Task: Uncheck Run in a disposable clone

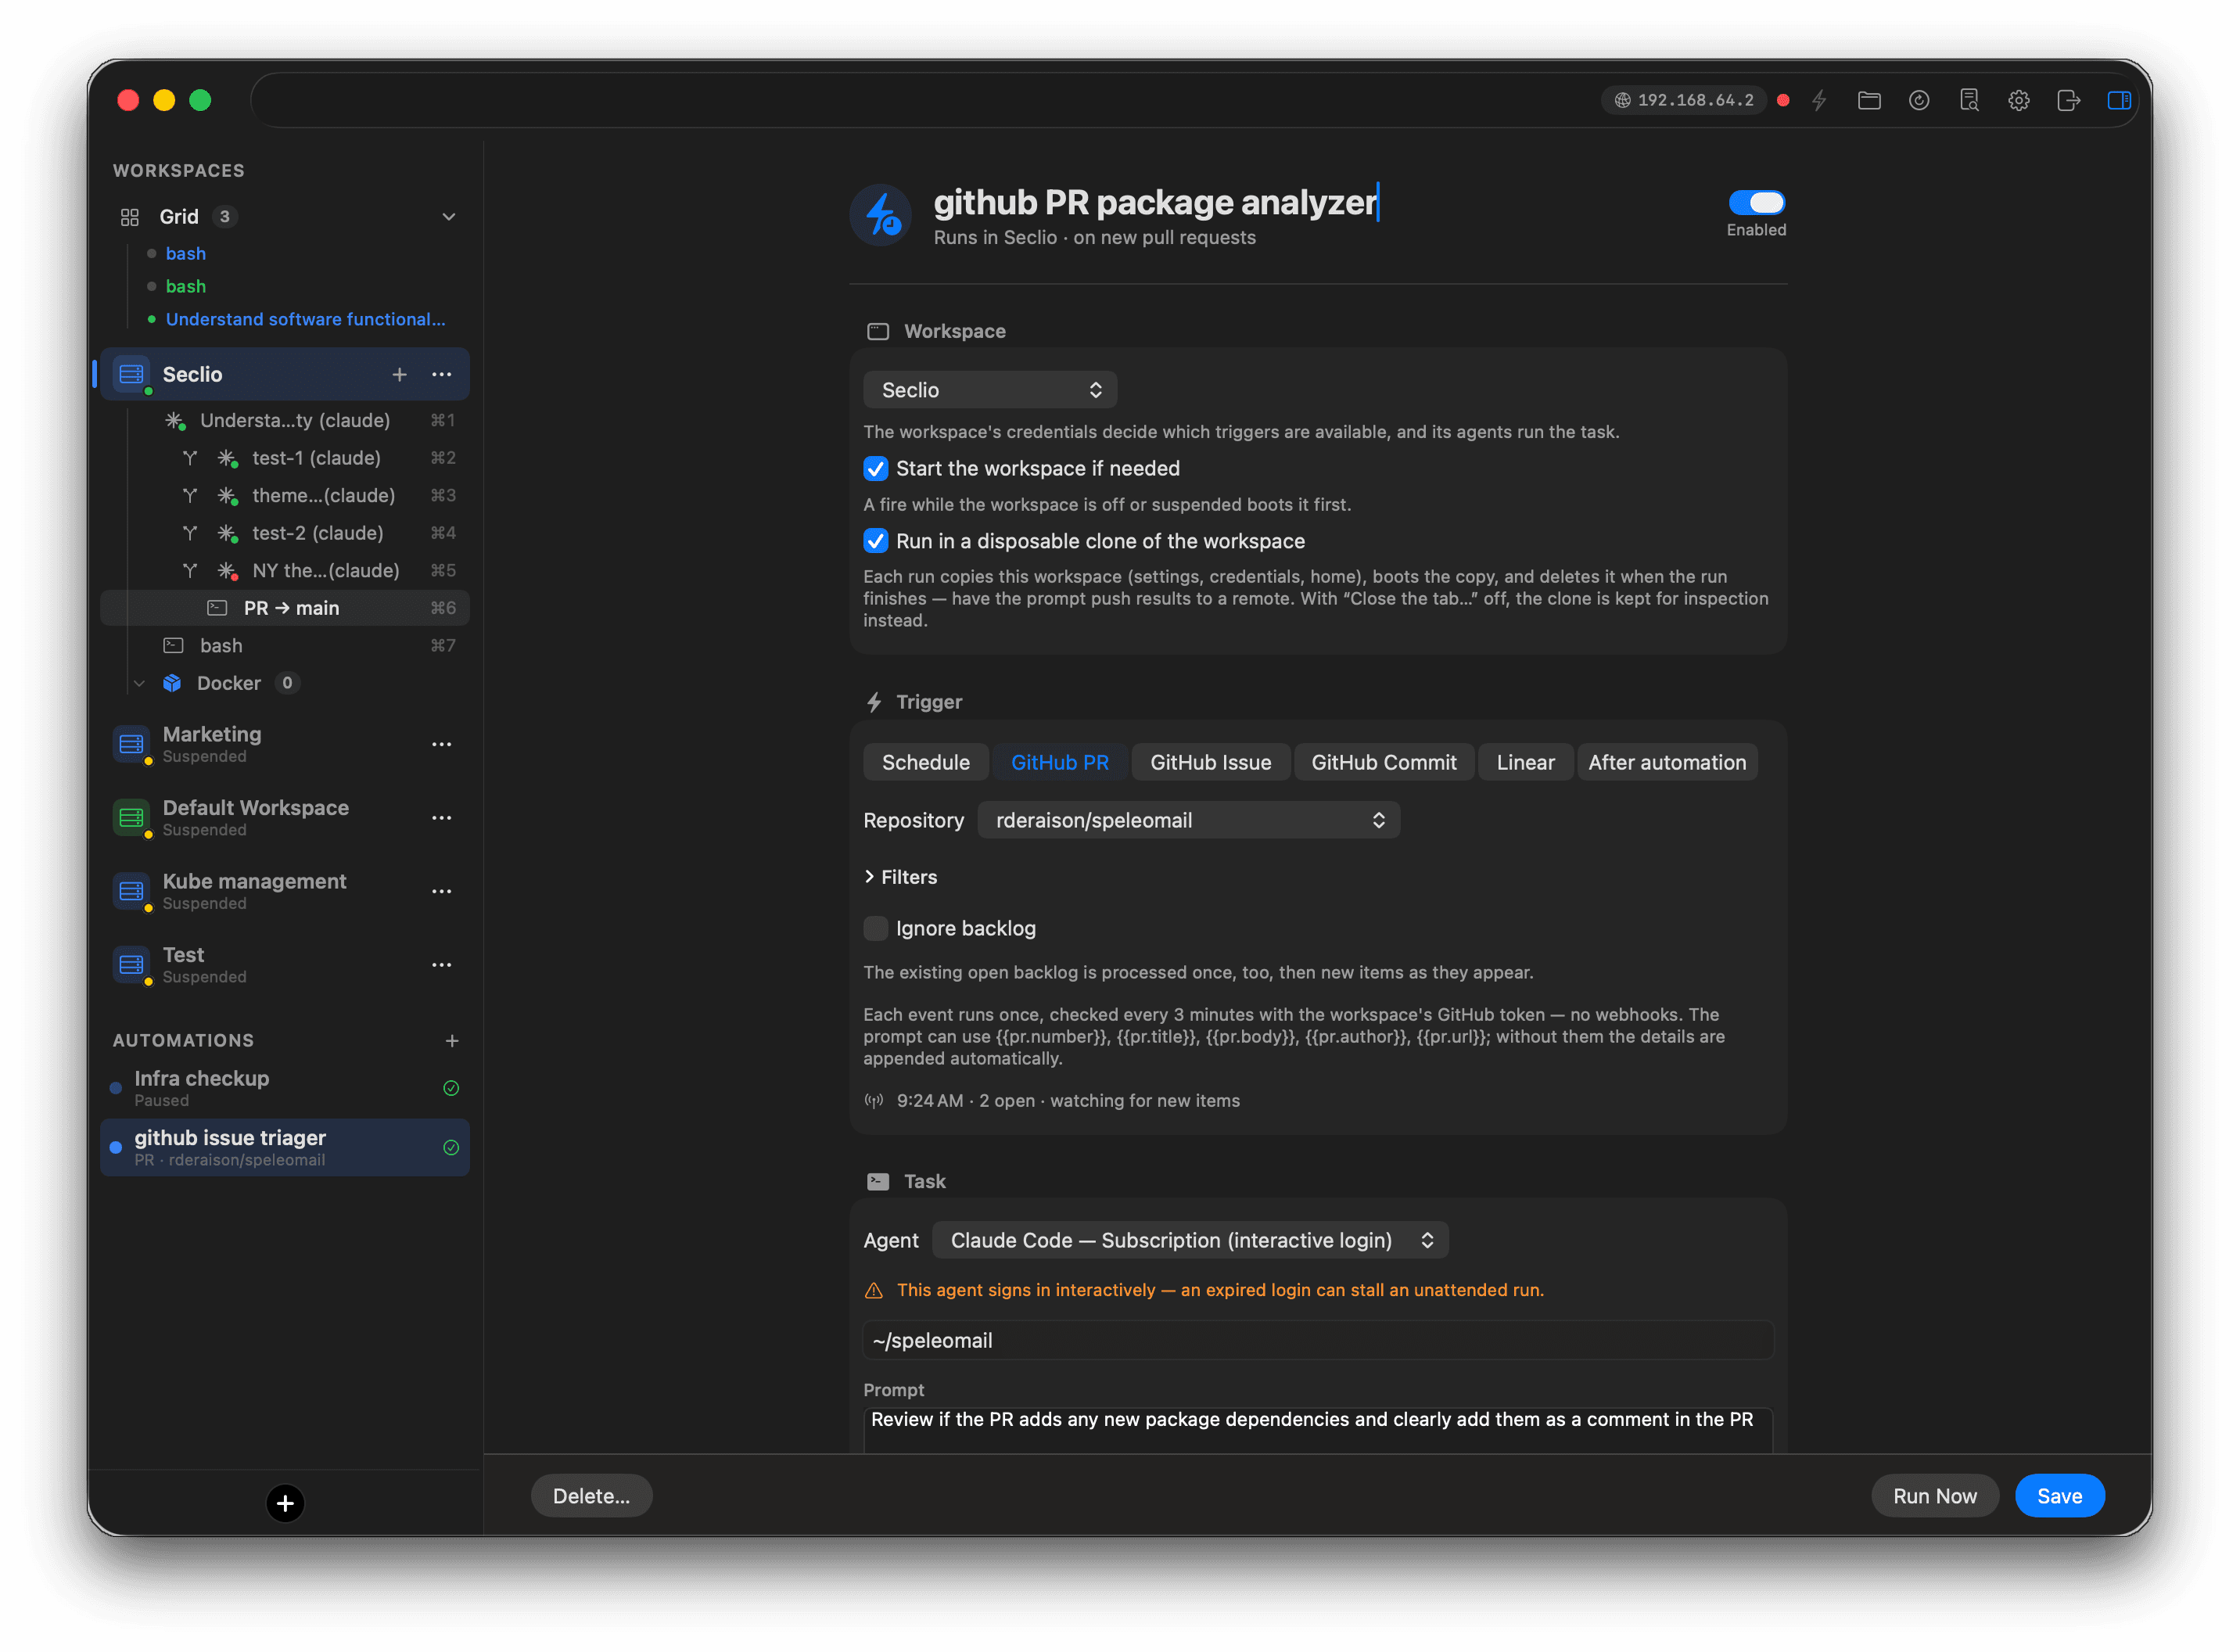Action: [x=876, y=541]
